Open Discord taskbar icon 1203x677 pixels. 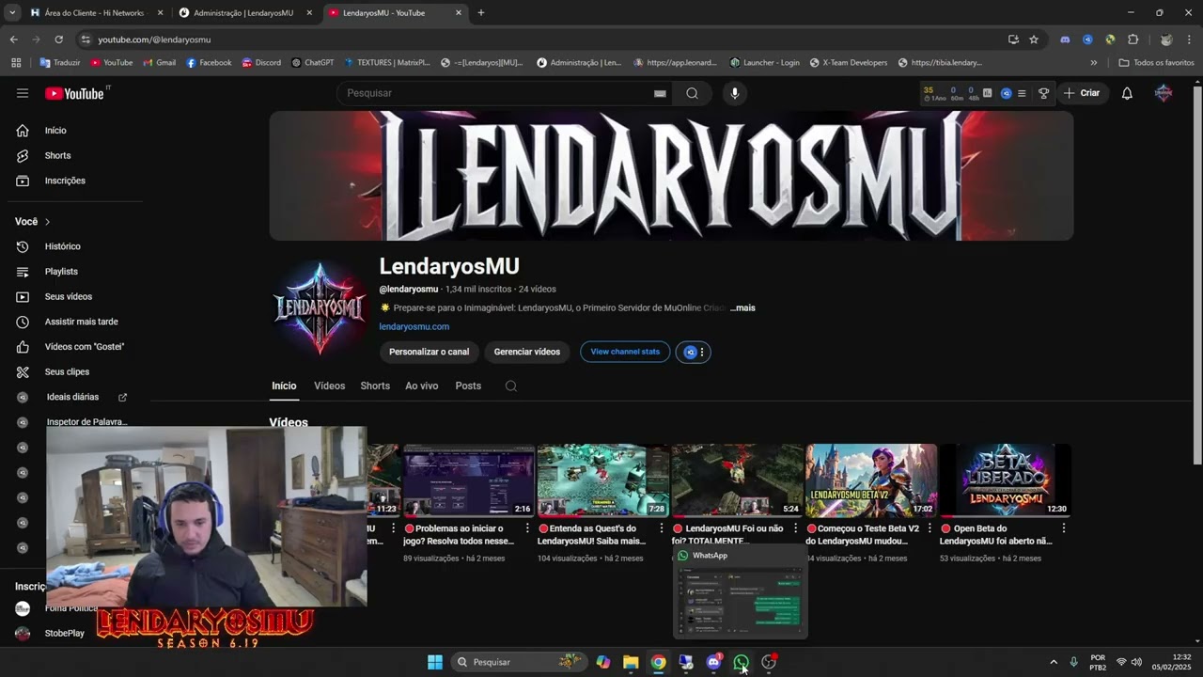coord(713,662)
